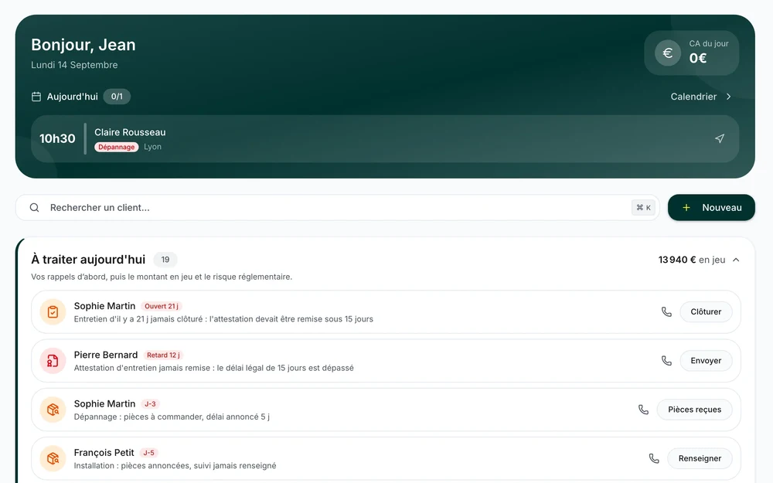773x483 pixels.
Task: Call Sophie Martin about the dépannage parts
Action: (x=643, y=409)
